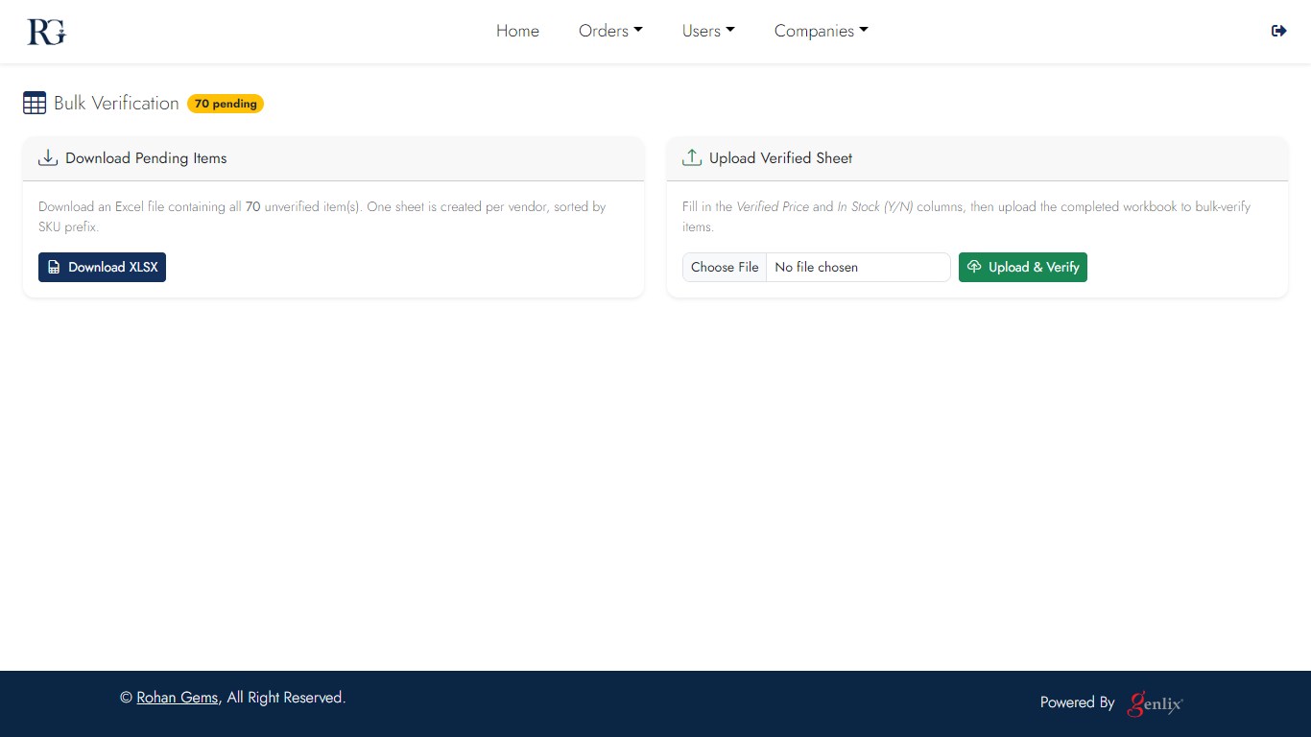1311x737 pixels.
Task: Expand the Orders dropdown menu
Action: coord(610,31)
